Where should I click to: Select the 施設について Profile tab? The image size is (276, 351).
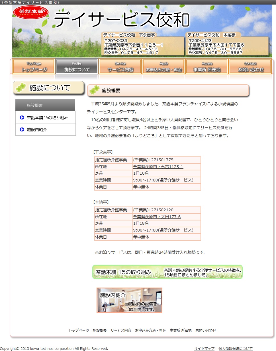click(77, 66)
